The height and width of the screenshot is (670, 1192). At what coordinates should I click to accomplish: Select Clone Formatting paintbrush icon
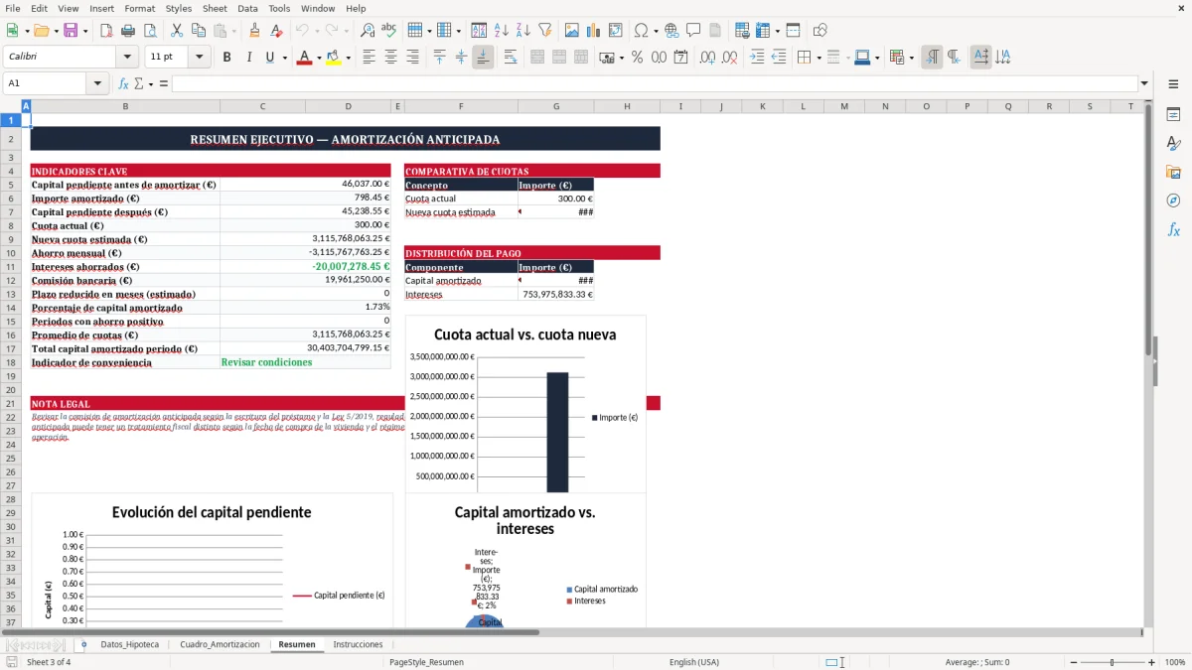coord(254,31)
